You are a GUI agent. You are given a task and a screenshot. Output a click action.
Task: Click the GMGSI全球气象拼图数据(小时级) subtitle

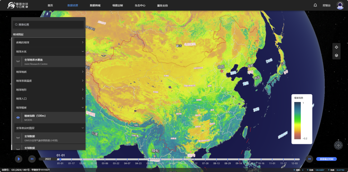(x=41, y=140)
